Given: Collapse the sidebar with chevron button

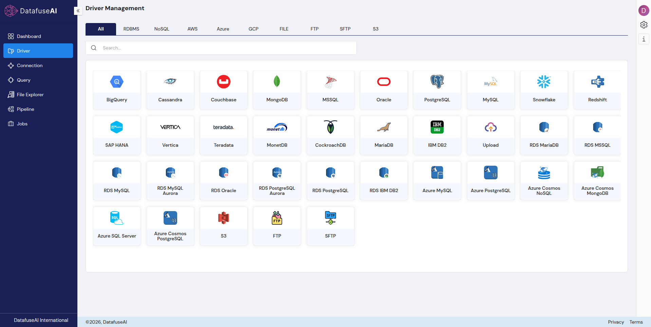Looking at the screenshot, I should pyautogui.click(x=78, y=11).
